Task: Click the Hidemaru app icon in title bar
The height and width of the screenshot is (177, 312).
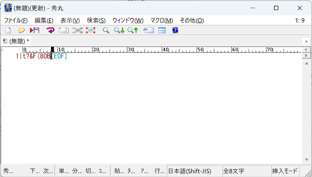Action: 8,8
